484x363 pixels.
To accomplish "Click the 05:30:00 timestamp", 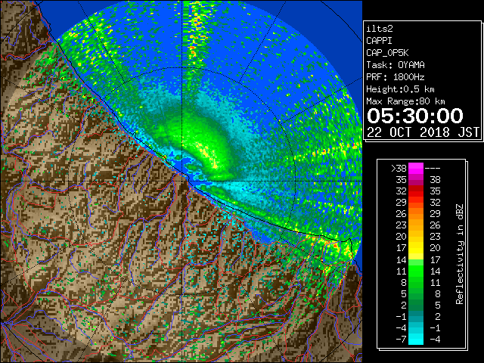I will [415, 116].
